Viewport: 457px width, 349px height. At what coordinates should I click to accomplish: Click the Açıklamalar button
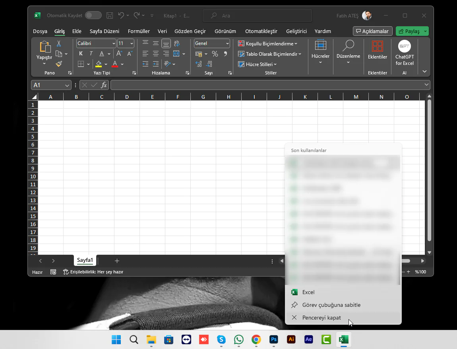372,31
